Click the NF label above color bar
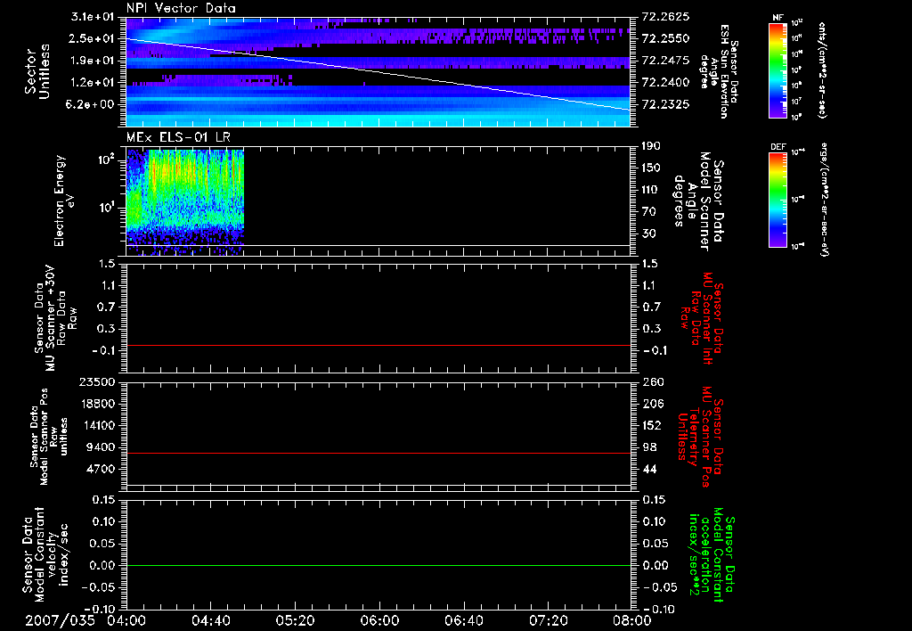 coord(778,18)
